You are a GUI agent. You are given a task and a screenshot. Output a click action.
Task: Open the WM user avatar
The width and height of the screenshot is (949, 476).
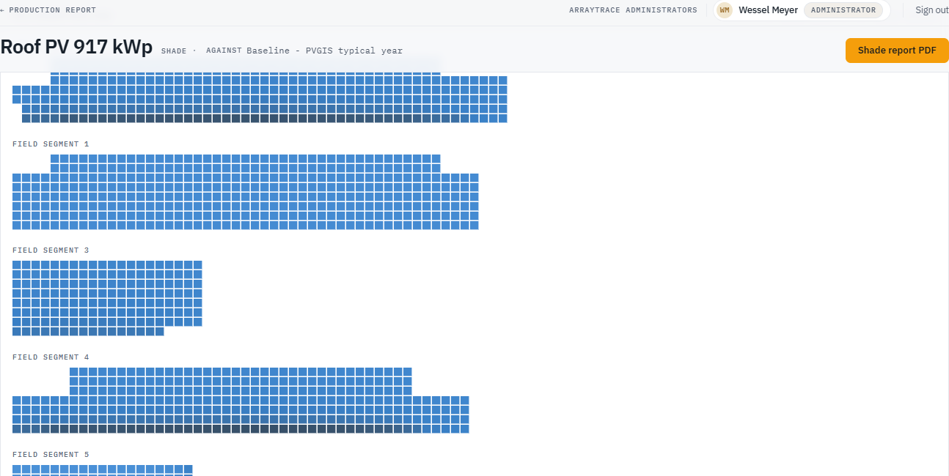(725, 10)
